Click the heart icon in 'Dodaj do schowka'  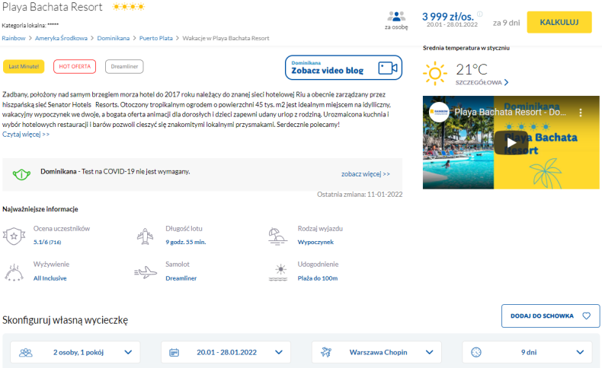(x=586, y=316)
